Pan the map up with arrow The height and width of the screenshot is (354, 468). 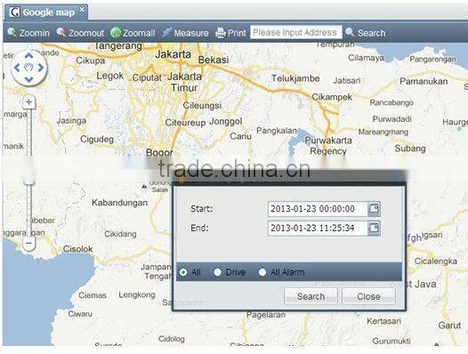point(28,55)
